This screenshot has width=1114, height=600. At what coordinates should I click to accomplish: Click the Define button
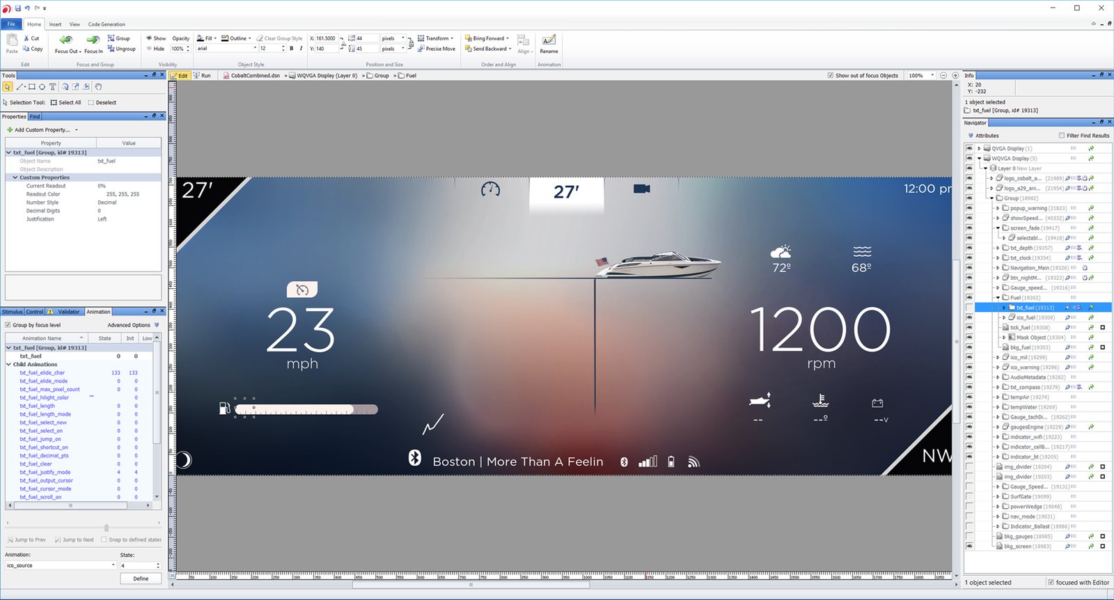click(141, 578)
